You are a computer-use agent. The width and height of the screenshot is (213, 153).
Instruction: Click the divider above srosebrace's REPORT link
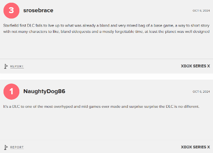click(106, 59)
